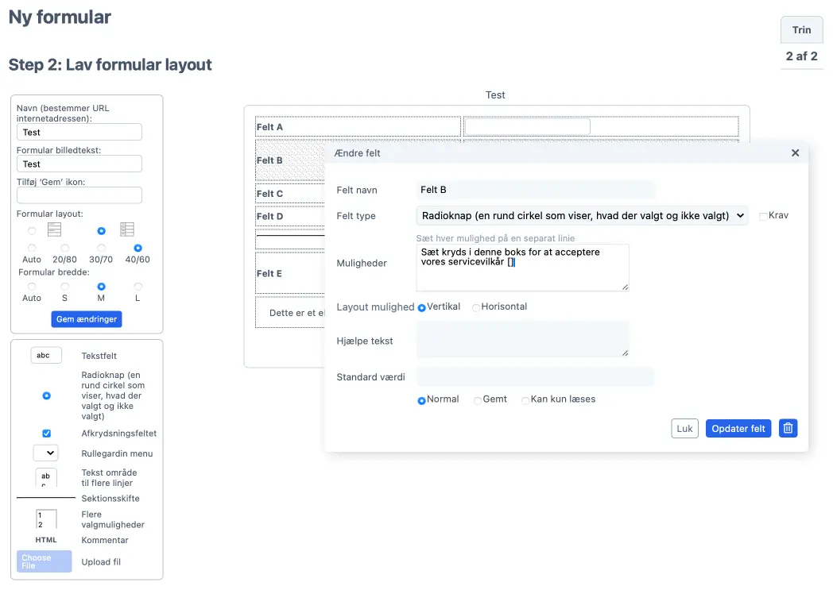Pick the Rullegardin menu palette icon
Screen dimensions: 833x590
coord(45,453)
